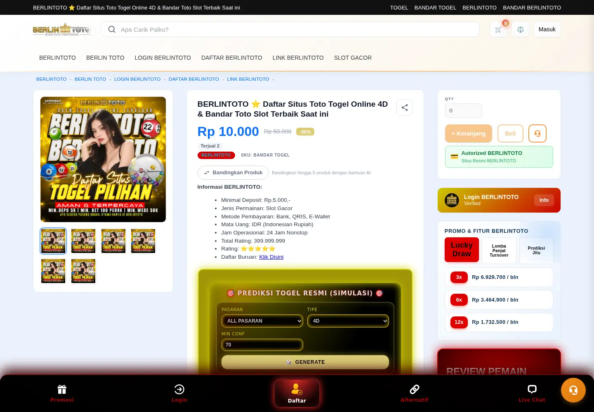Open the TIPE dropdown showing 4D

348,321
